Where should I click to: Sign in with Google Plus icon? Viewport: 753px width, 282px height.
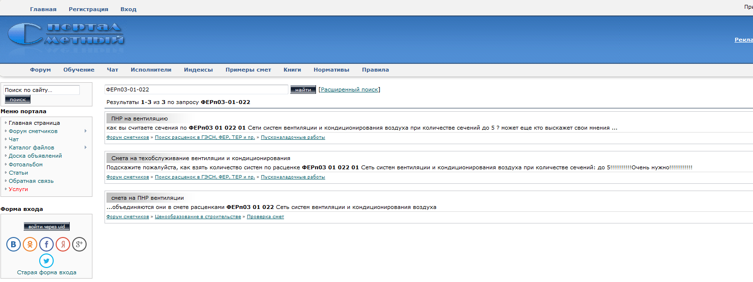click(x=79, y=244)
